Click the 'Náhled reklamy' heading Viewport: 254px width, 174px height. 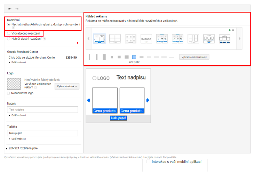coord(96,16)
